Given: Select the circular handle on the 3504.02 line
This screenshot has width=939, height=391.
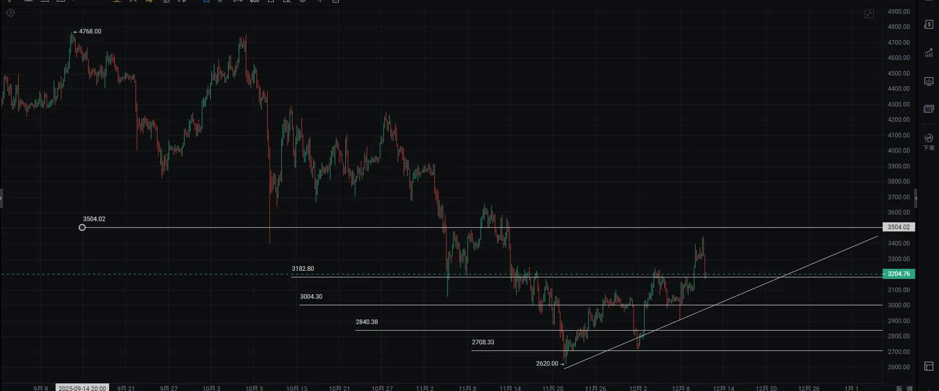Looking at the screenshot, I should [82, 228].
